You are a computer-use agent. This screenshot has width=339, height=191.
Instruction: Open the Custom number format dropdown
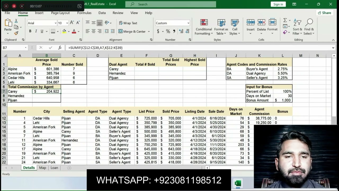click(x=188, y=23)
